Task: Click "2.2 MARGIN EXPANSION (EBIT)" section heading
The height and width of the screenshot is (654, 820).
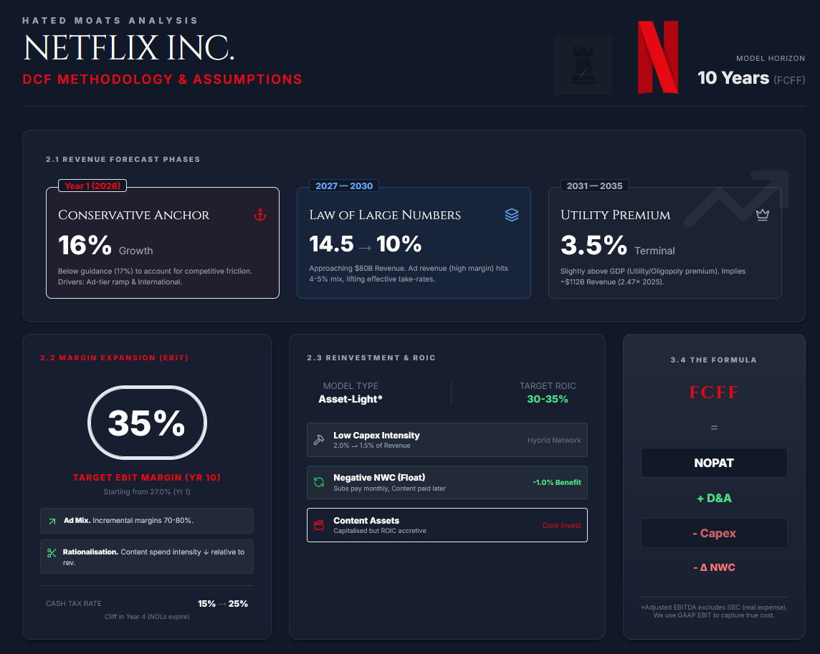Action: (x=114, y=357)
